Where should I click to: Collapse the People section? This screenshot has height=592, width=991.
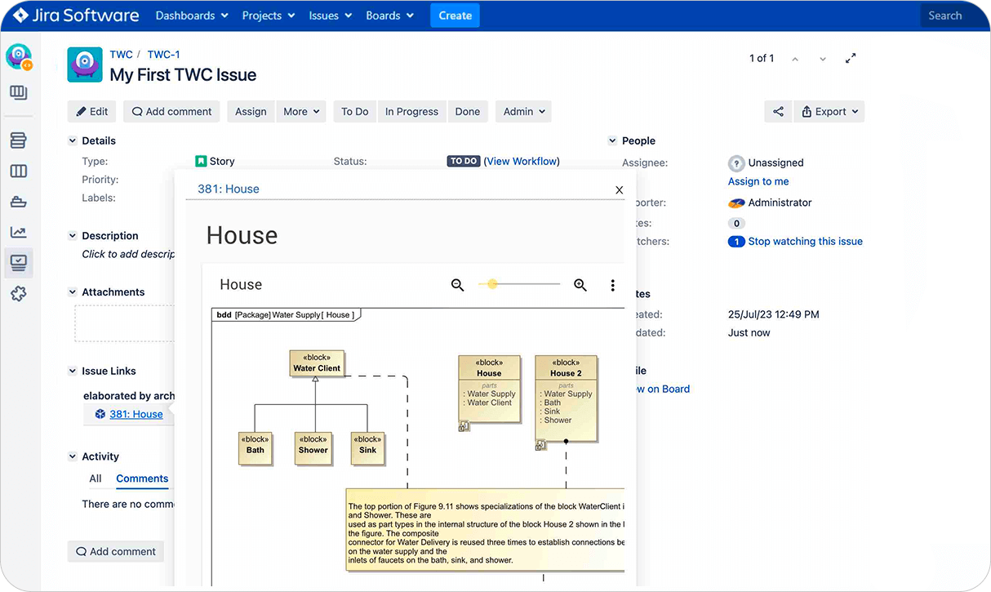pyautogui.click(x=612, y=140)
